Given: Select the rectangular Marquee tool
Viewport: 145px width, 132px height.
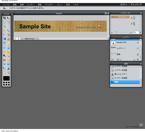Looking at the screenshot, I should [x=4, y=22].
